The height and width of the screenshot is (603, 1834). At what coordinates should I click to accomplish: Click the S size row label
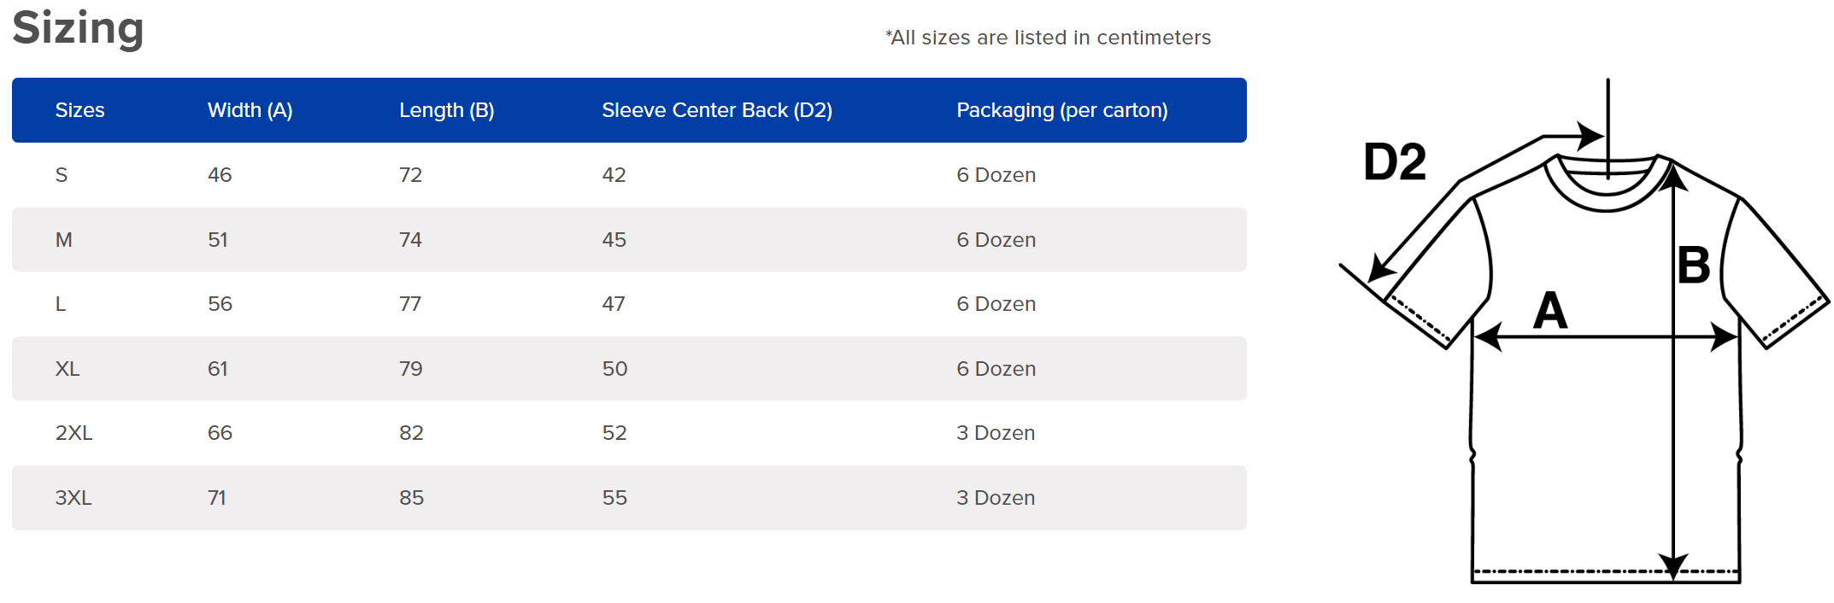pyautogui.click(x=62, y=175)
